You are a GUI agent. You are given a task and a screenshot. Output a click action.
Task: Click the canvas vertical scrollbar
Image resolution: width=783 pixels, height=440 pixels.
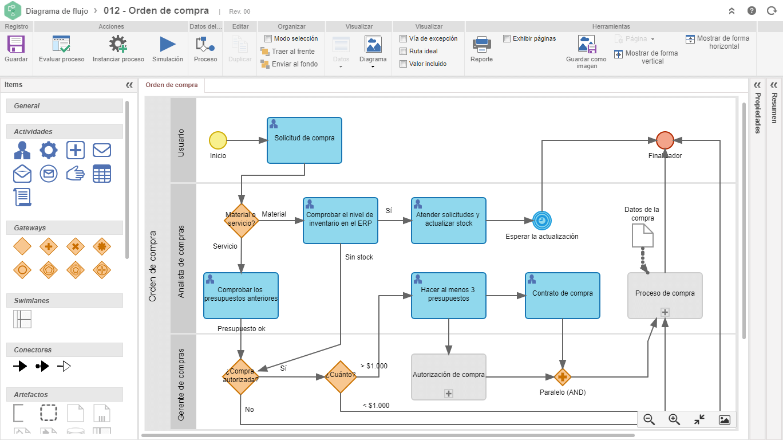744,221
